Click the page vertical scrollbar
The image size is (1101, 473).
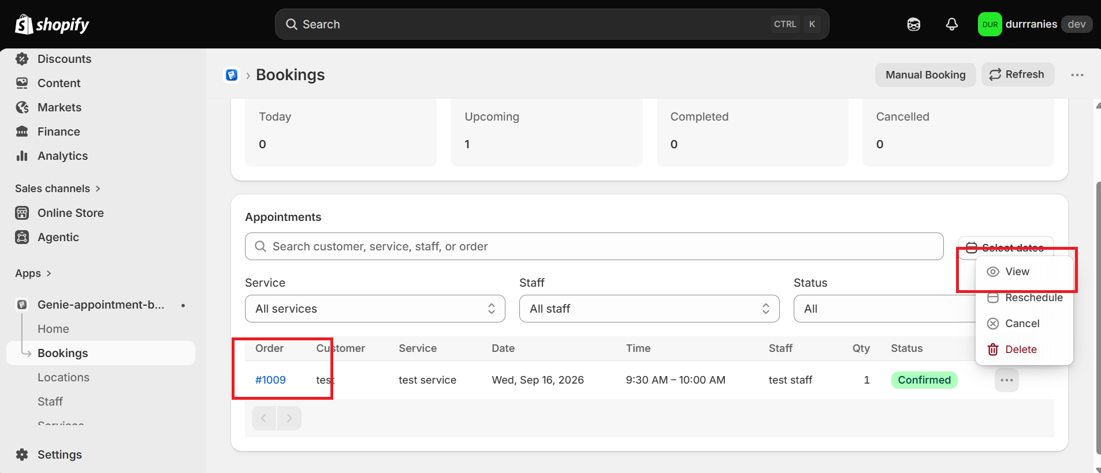pos(1098,317)
